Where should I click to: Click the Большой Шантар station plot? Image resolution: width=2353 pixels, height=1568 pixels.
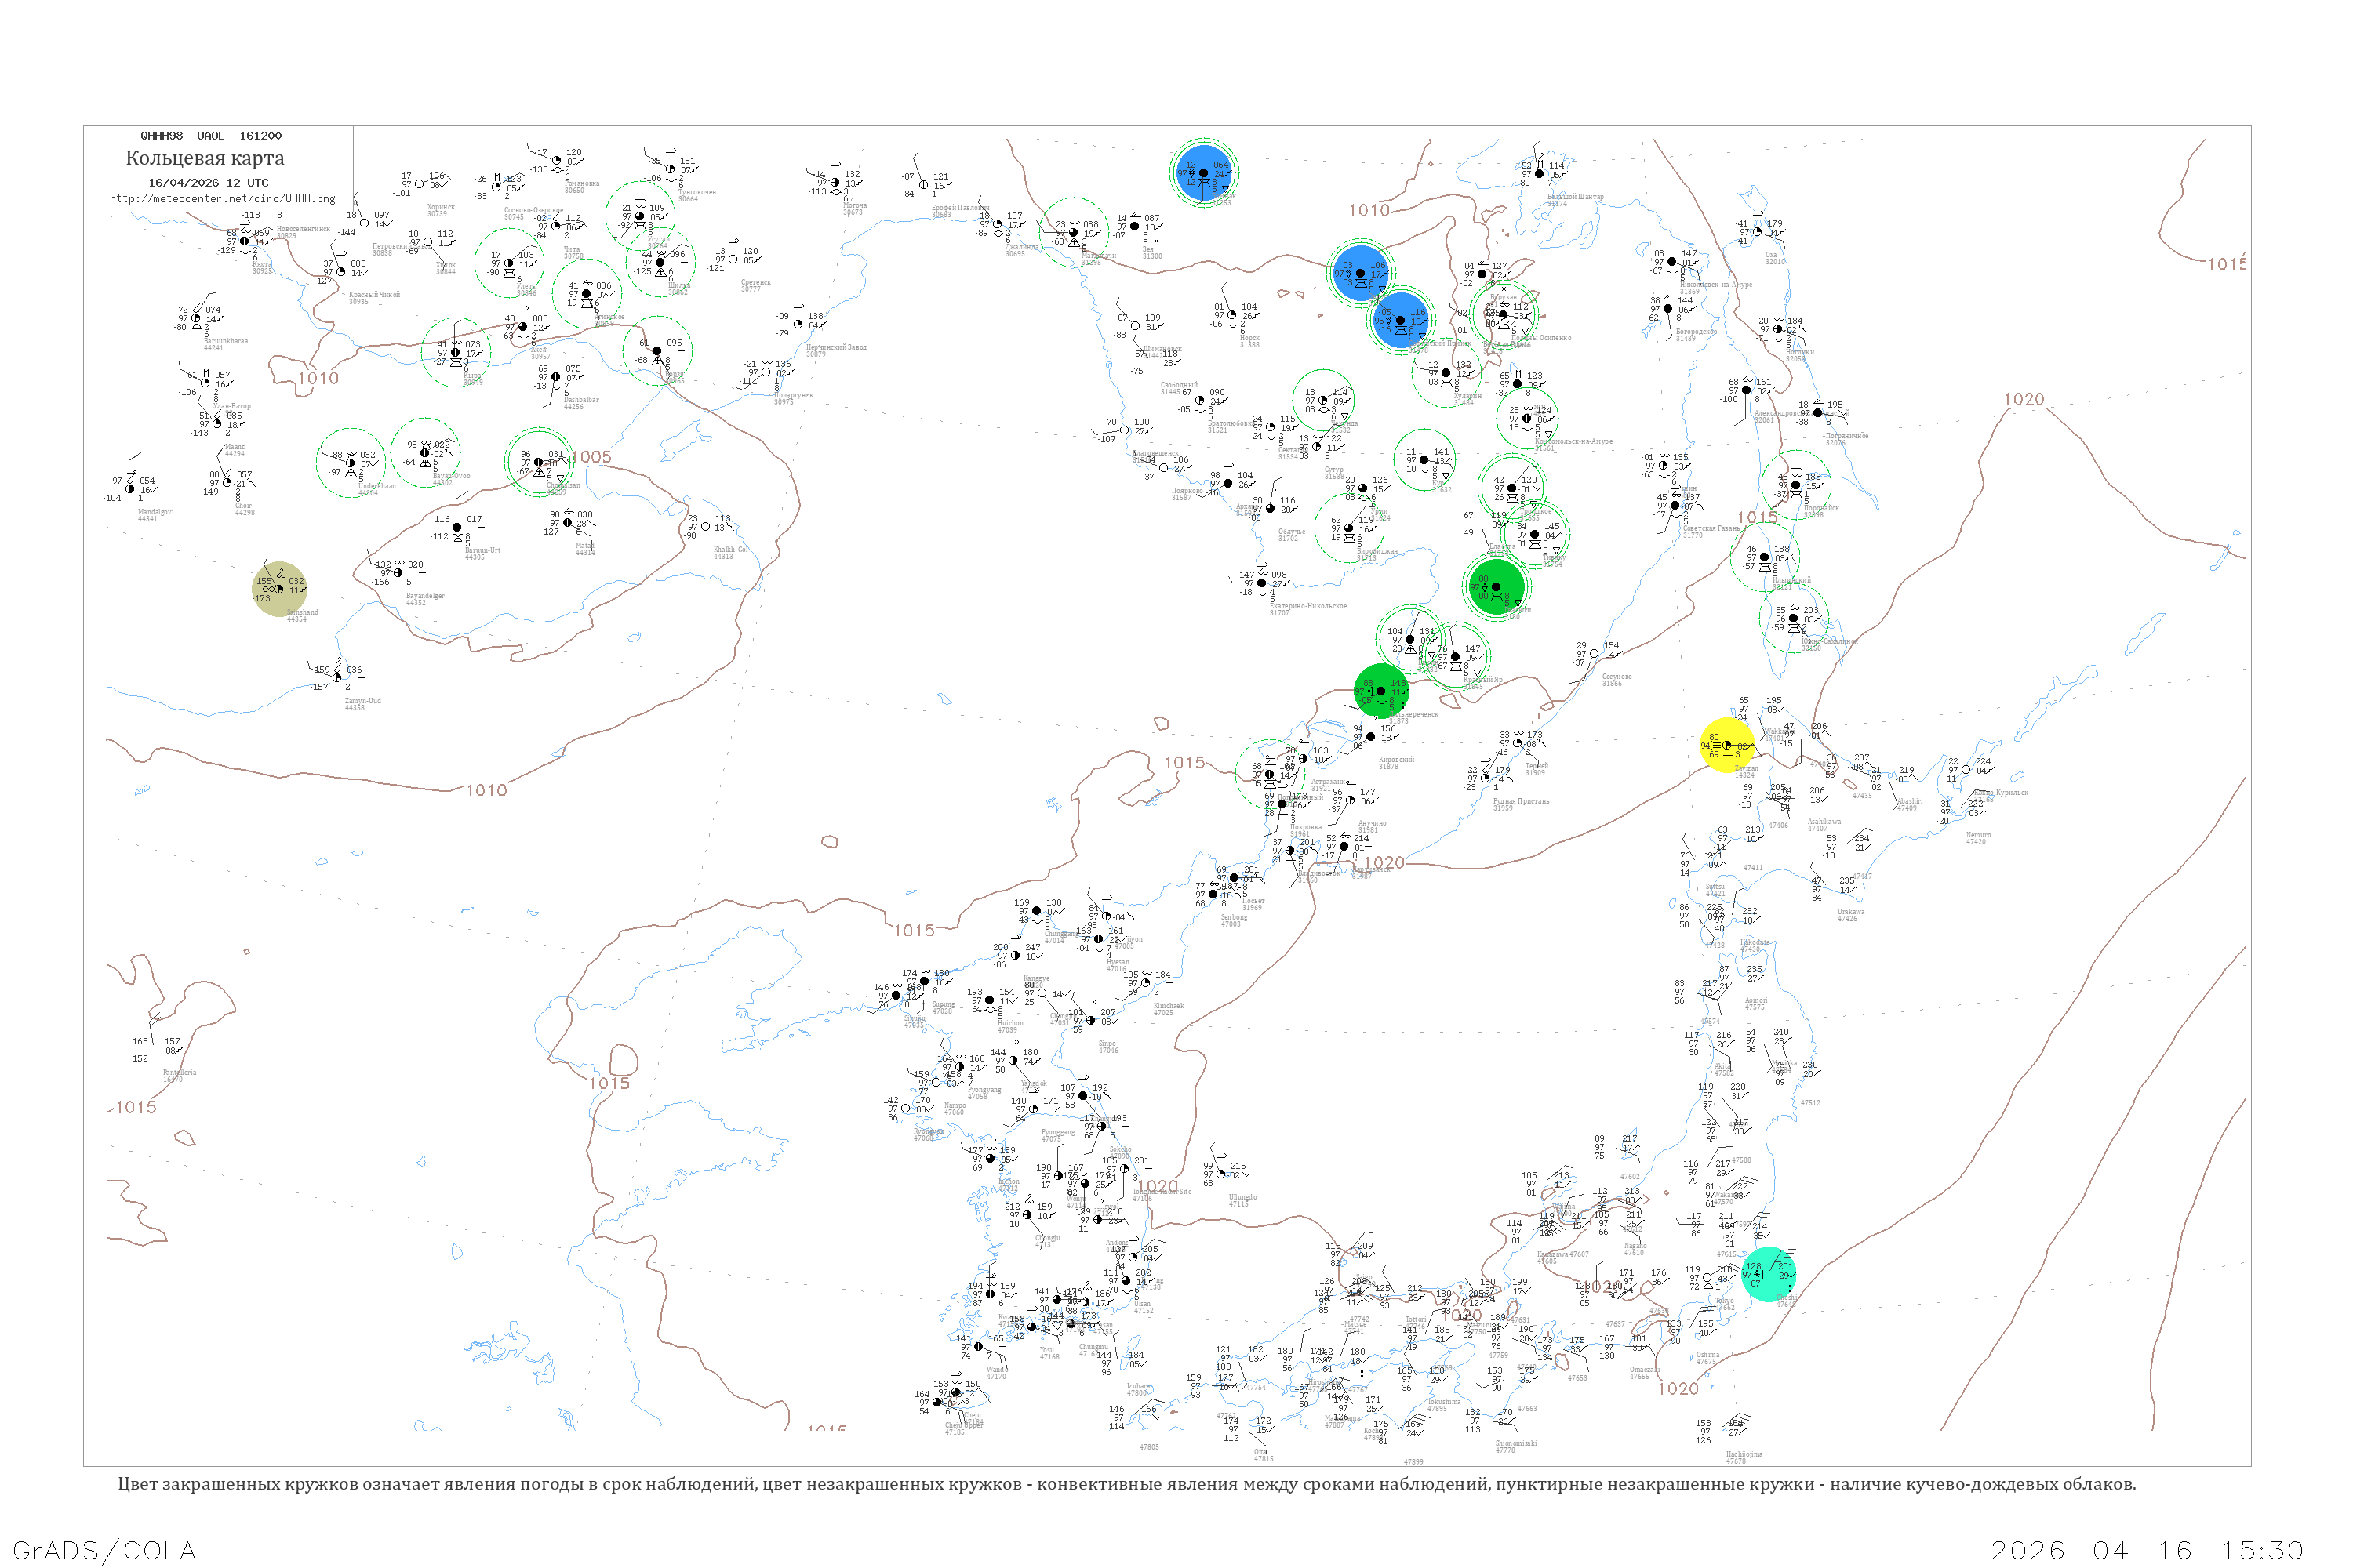[1539, 174]
